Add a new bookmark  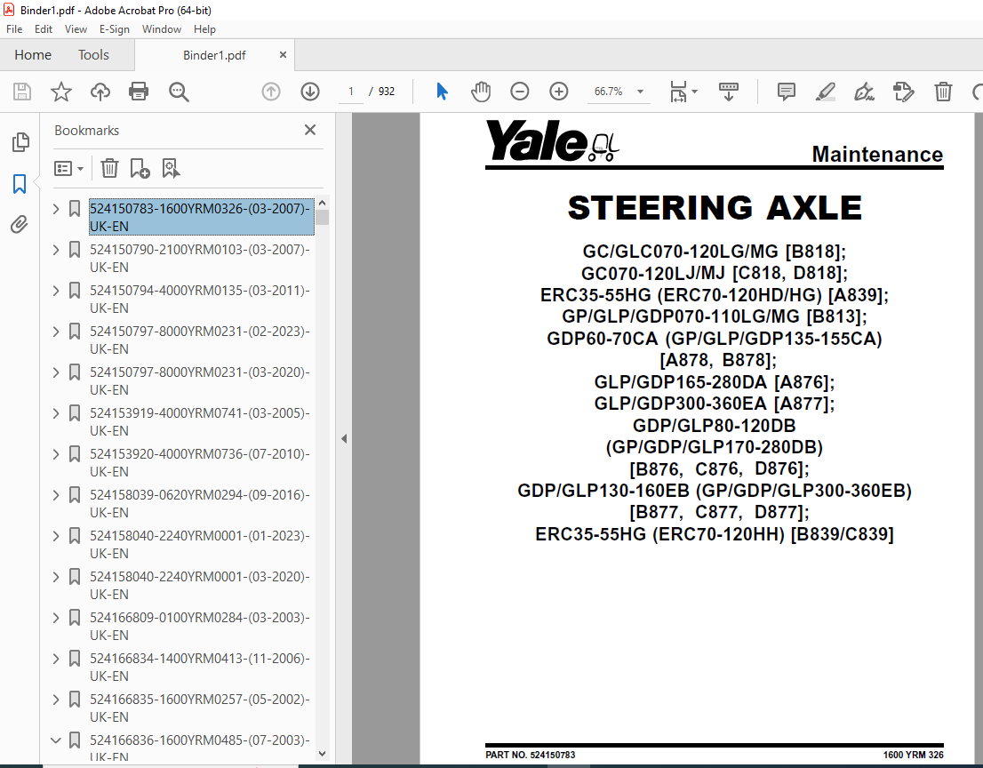pyautogui.click(x=140, y=168)
